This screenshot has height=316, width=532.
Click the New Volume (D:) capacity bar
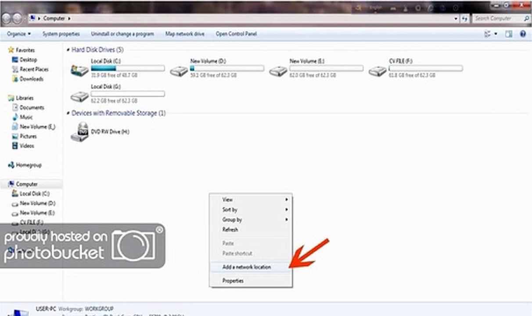227,68
